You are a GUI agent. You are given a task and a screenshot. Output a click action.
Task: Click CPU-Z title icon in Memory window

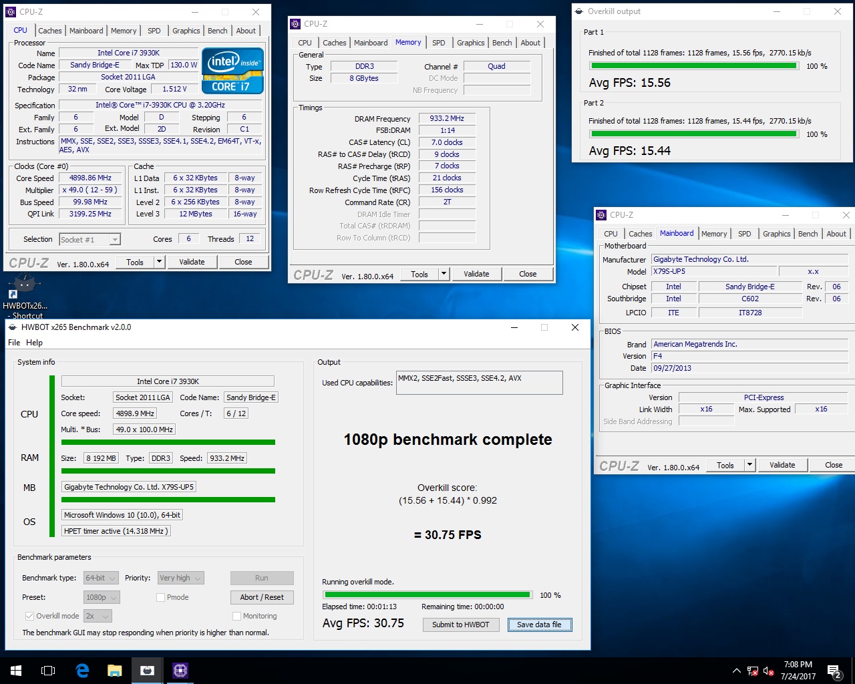295,24
